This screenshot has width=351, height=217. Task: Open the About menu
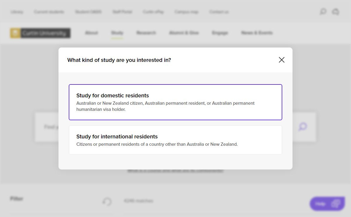(91, 33)
